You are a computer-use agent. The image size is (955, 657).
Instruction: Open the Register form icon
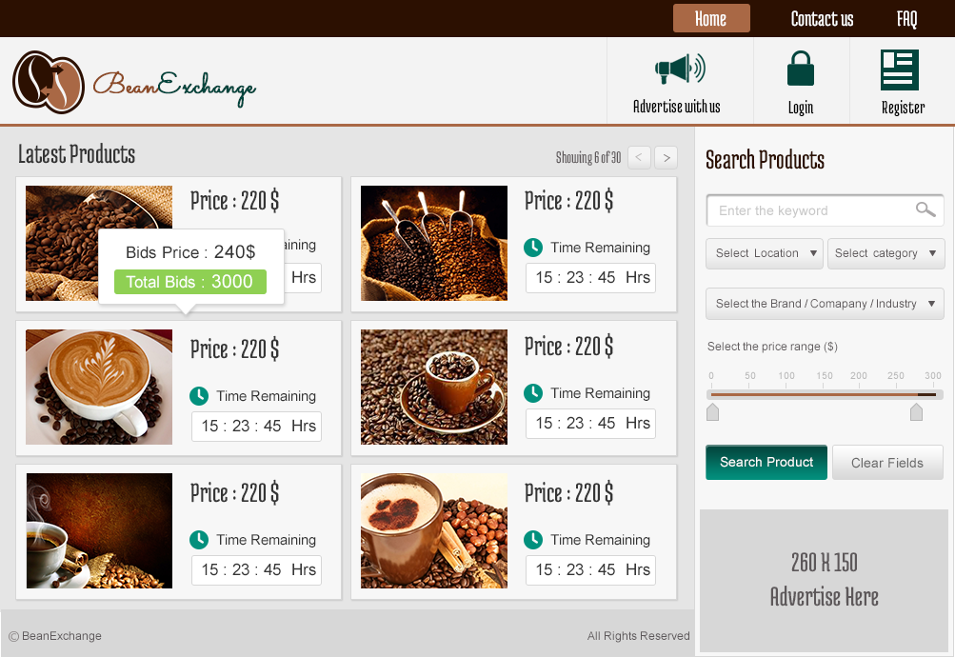coord(900,70)
